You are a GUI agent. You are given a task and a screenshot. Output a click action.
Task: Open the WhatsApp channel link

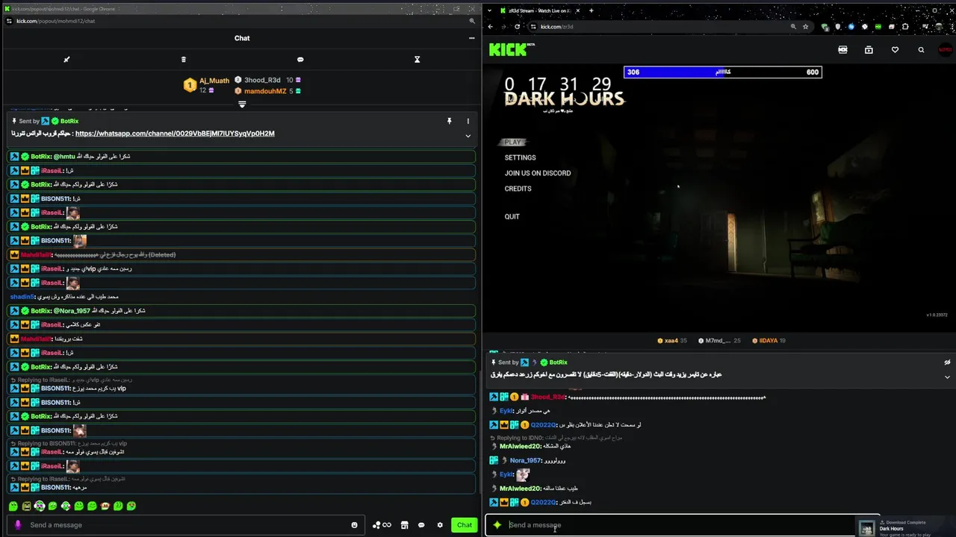[x=175, y=134]
